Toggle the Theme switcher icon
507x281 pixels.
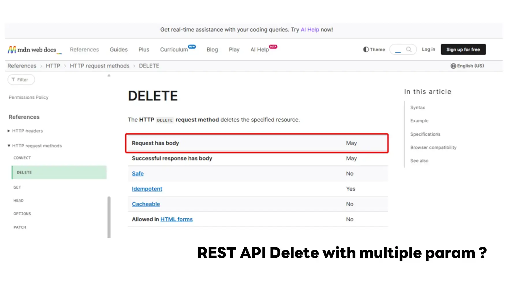[x=366, y=50]
